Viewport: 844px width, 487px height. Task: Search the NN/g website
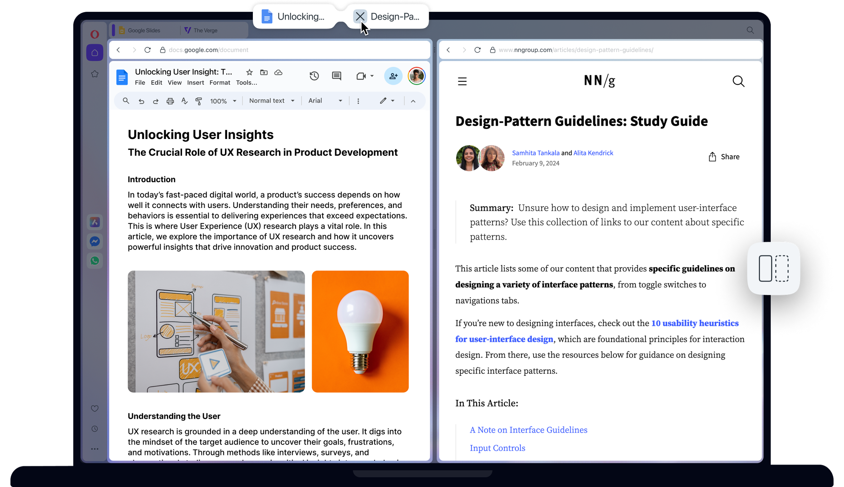pos(738,81)
